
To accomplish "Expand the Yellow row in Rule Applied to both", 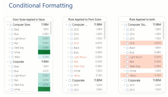I will tap(124, 75).
